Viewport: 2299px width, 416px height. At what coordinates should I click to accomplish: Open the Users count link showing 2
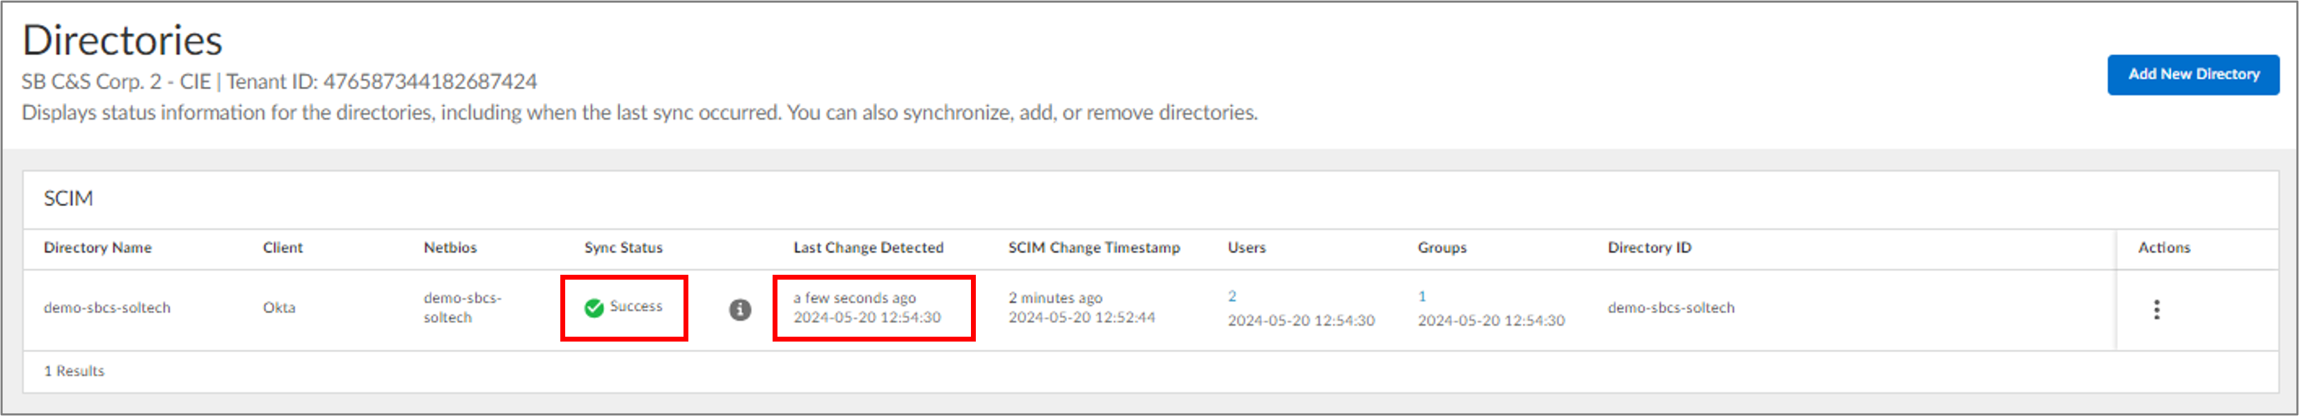click(x=1231, y=296)
